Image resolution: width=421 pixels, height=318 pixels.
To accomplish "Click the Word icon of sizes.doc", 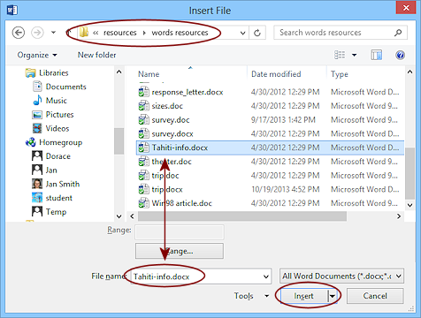I will pos(143,106).
